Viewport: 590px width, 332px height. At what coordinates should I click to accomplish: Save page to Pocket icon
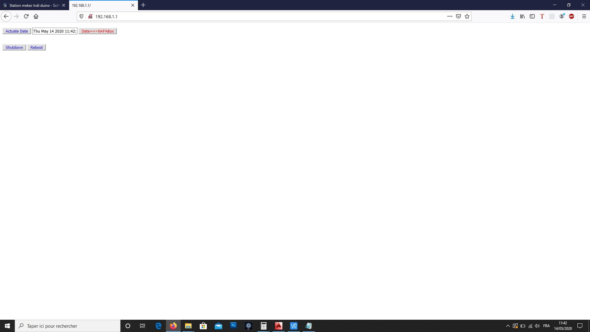[458, 17]
